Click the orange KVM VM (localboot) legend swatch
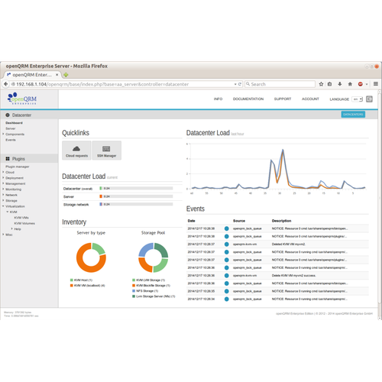Viewport: 382px width, 382px height. click(x=72, y=286)
